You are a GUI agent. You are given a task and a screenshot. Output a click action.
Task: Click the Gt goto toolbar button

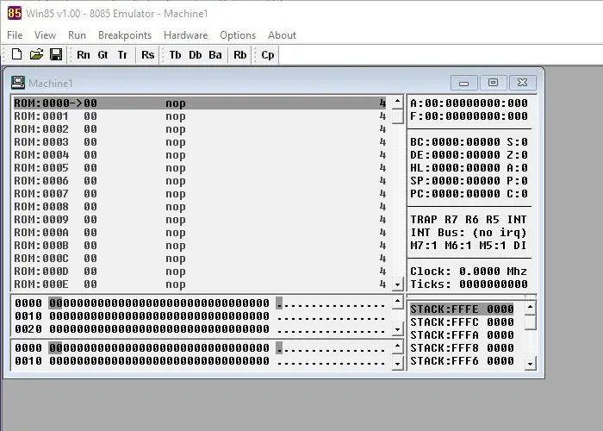(103, 55)
